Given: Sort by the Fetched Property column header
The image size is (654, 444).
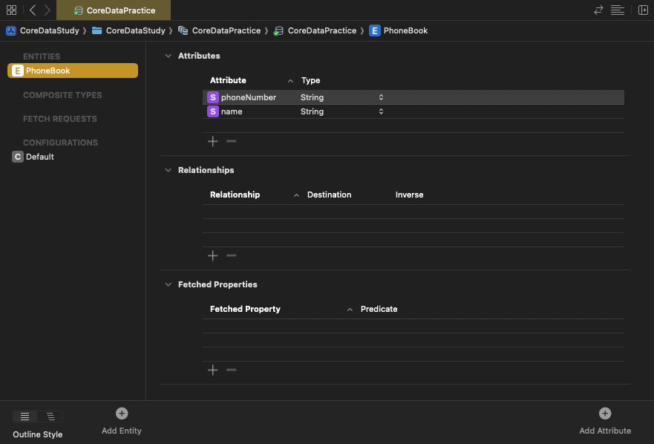Looking at the screenshot, I should [245, 309].
